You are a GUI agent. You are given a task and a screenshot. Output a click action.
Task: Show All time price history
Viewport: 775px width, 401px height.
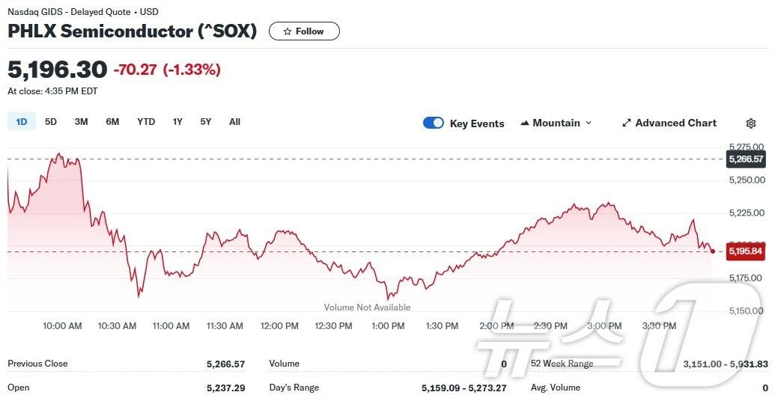coord(234,122)
